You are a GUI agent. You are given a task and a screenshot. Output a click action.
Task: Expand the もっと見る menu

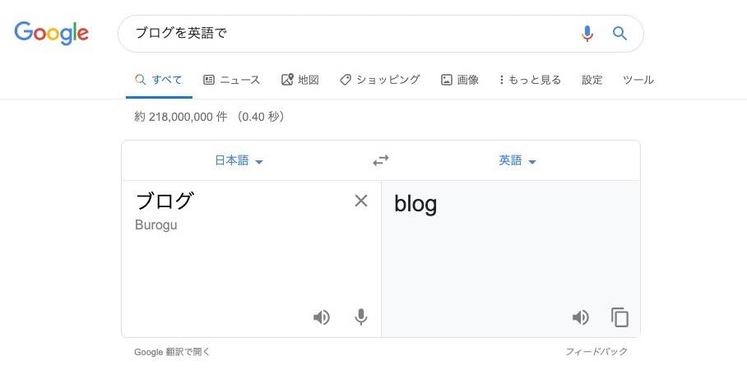[530, 80]
